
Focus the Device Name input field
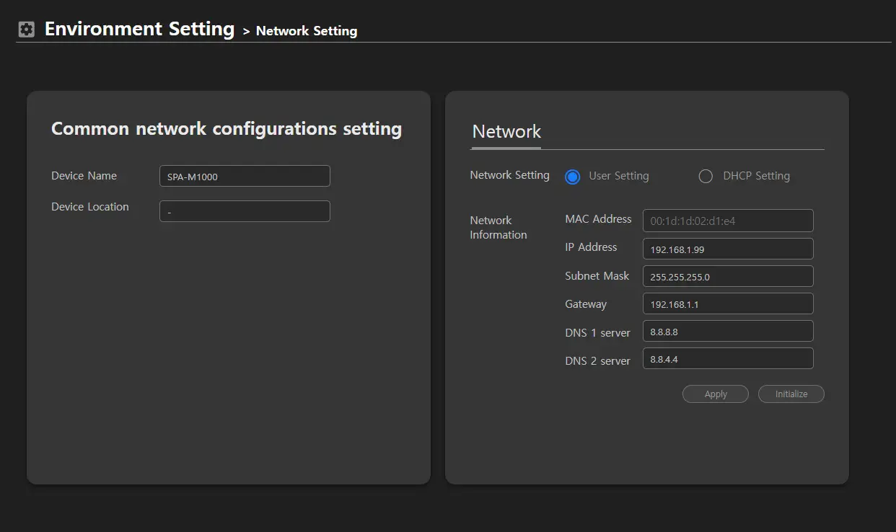coord(245,176)
